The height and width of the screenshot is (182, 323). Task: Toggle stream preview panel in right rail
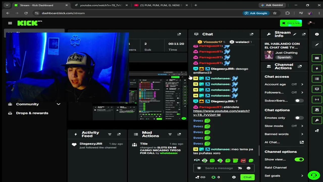(x=317, y=58)
